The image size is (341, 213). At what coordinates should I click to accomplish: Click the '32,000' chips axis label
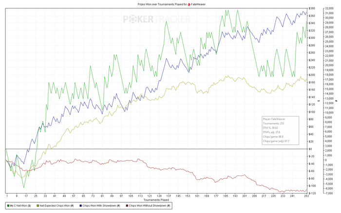(329, 8)
